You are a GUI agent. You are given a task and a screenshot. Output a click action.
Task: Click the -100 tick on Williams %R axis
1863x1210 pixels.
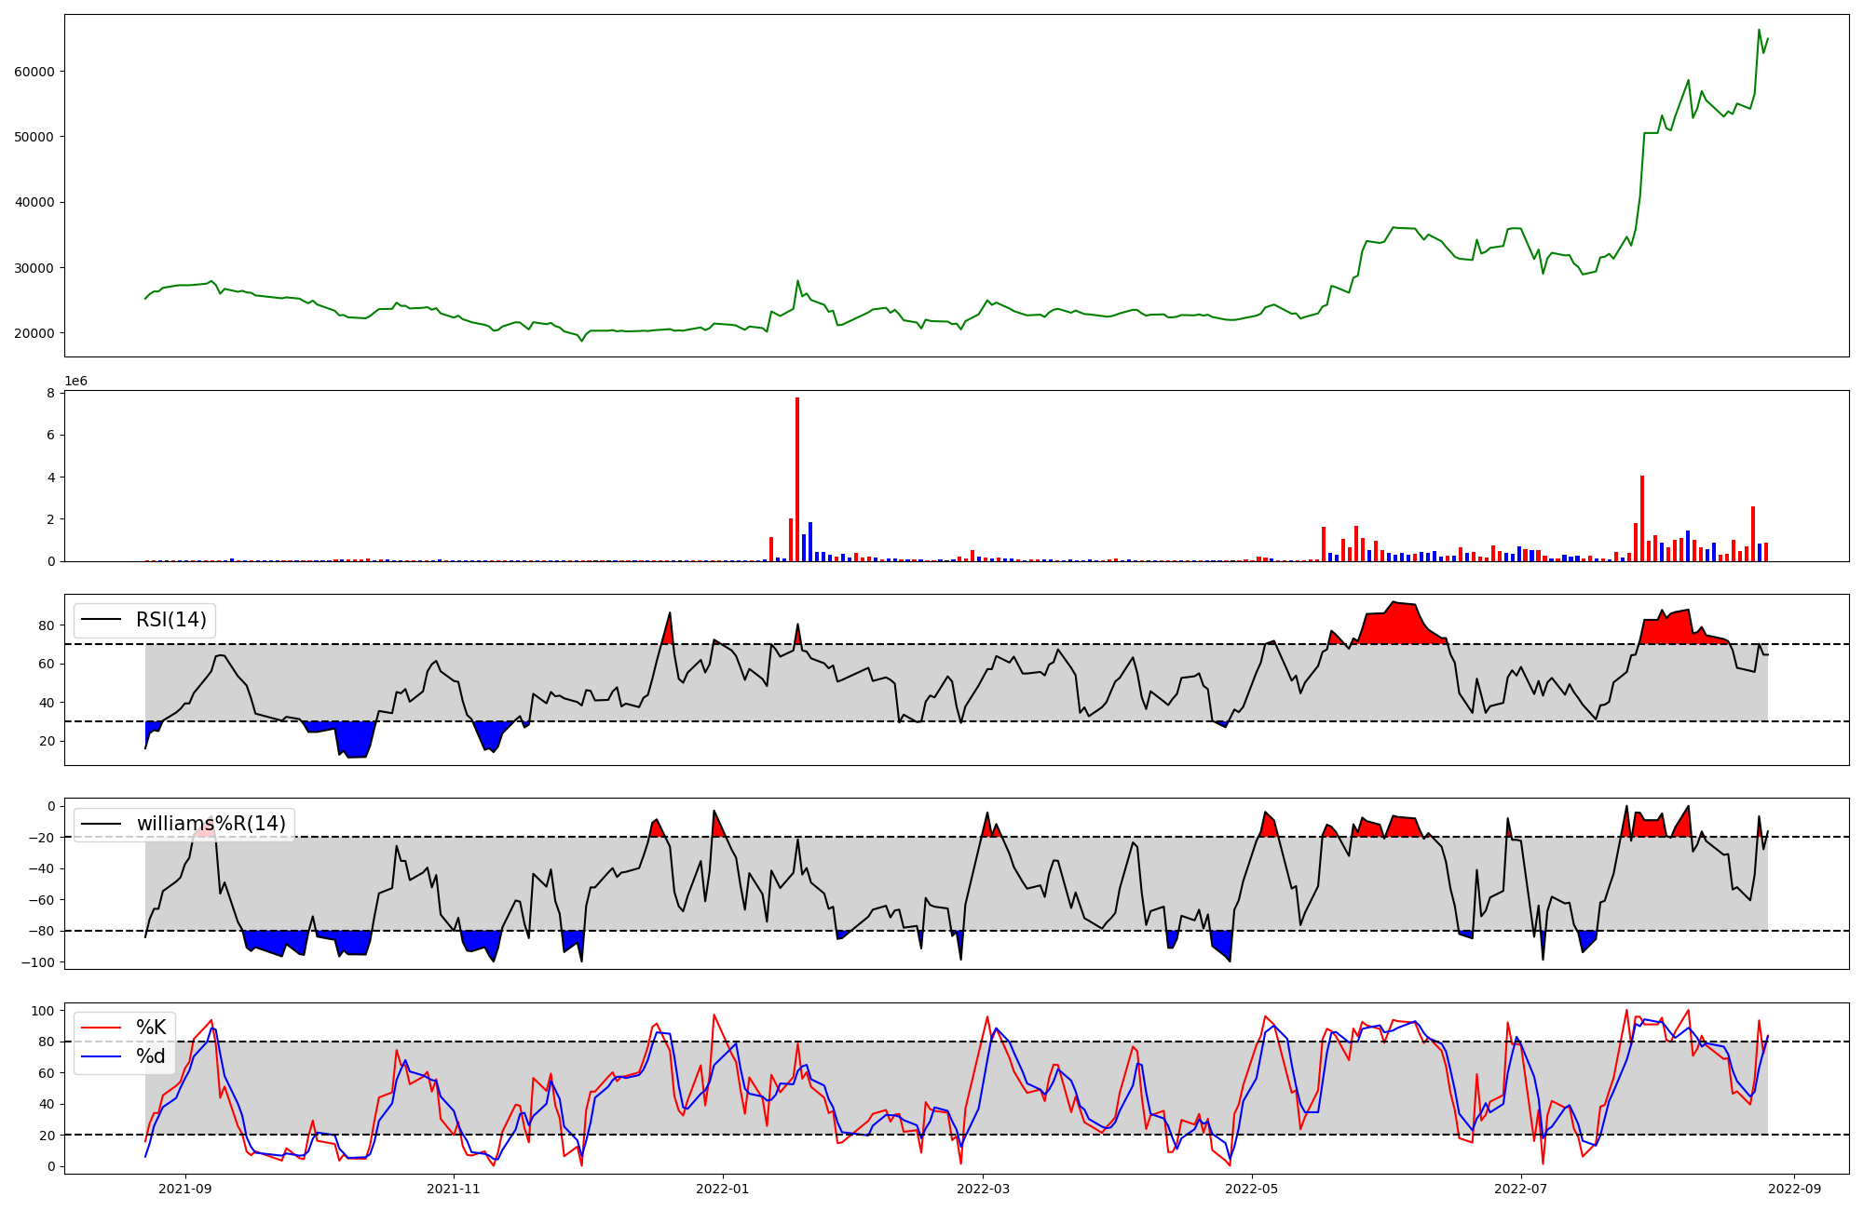(37, 962)
